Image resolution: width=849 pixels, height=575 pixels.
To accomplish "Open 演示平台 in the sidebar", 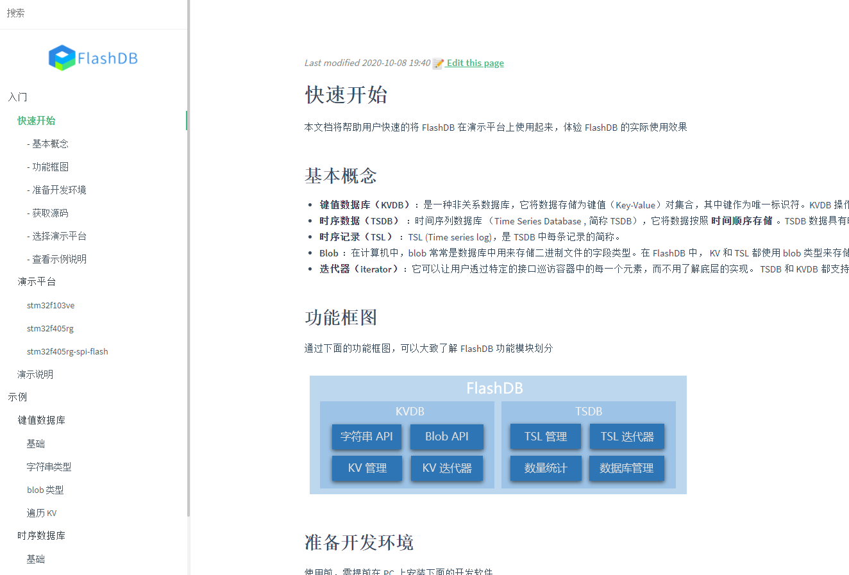I will click(37, 281).
